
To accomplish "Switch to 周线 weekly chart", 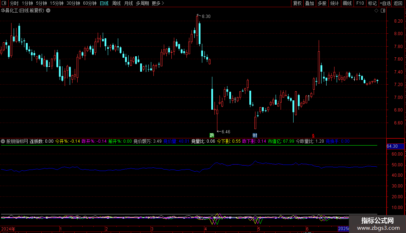I will click(116, 3).
